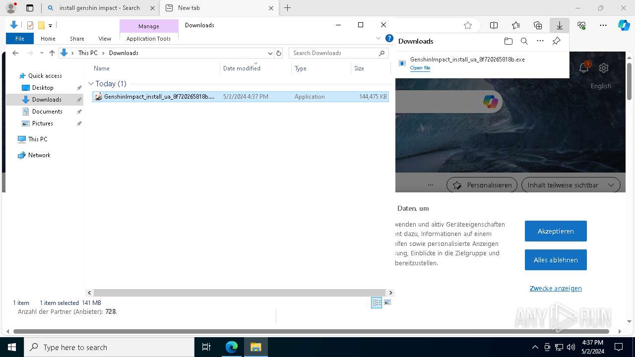The width and height of the screenshot is (635, 357).
Task: Open notifications bell on new tab page
Action: tap(584, 68)
